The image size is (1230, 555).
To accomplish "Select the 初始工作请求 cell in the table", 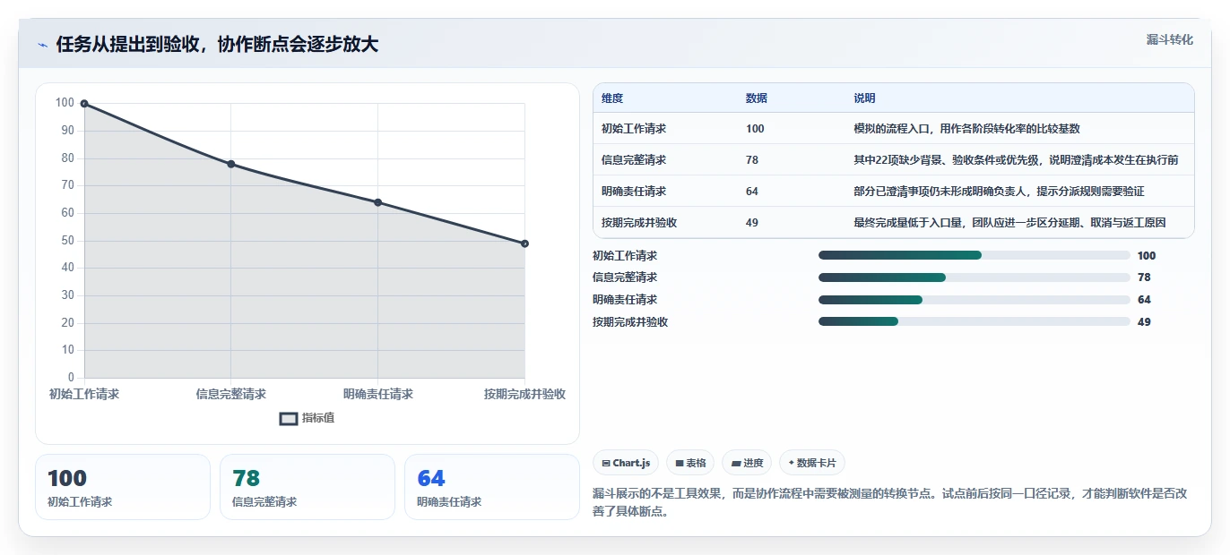I will pyautogui.click(x=634, y=129).
